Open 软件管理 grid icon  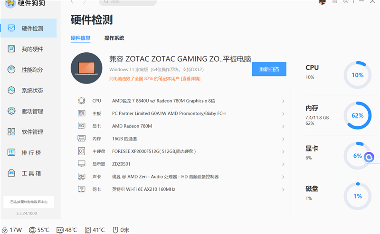pyautogui.click(x=11, y=132)
